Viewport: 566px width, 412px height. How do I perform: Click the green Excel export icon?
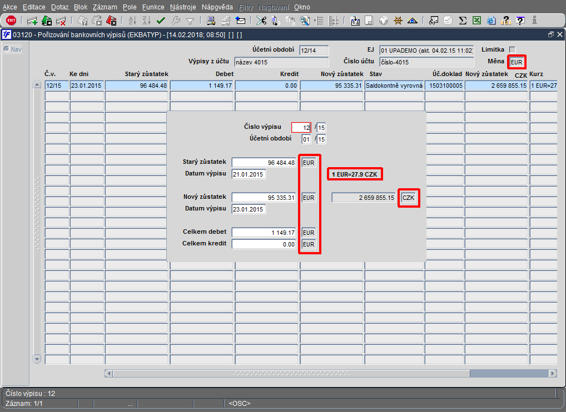point(477,21)
